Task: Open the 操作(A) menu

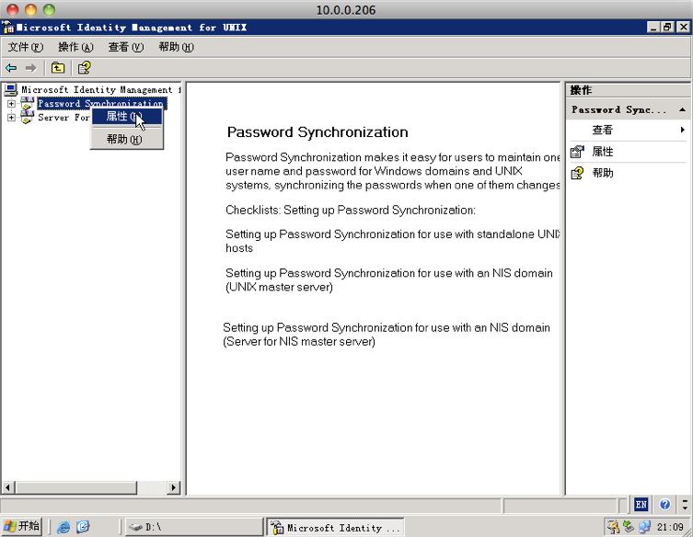Action: 75,47
